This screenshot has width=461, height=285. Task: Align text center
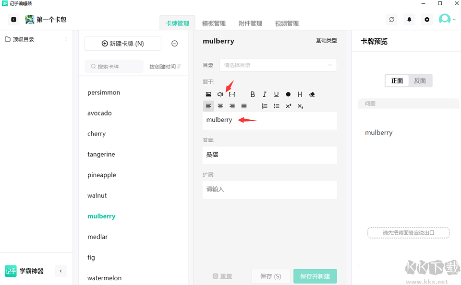point(220,106)
